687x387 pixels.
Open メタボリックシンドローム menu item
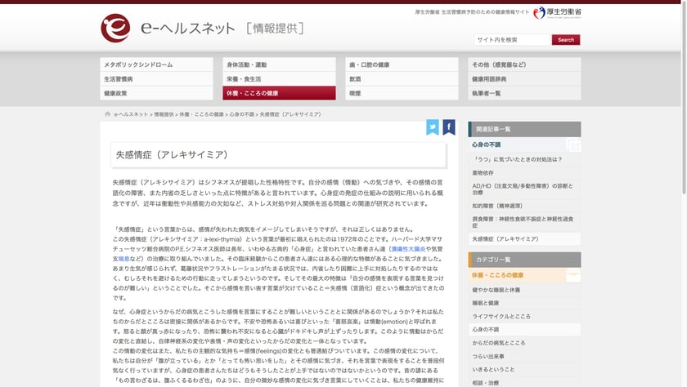(156, 64)
